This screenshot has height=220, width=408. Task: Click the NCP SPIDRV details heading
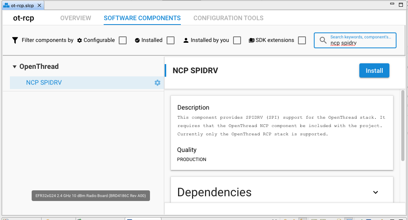(x=195, y=70)
